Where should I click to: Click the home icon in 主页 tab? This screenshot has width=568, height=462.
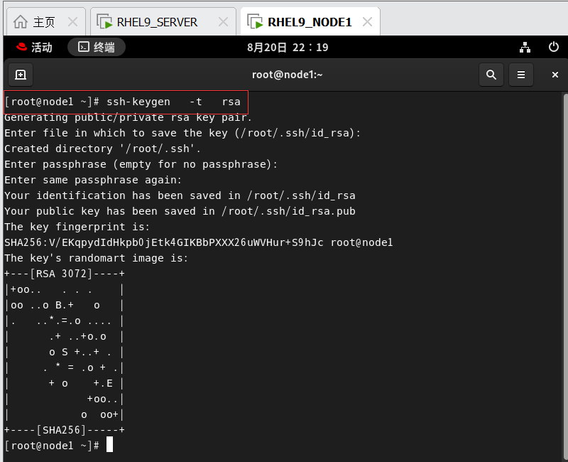21,22
